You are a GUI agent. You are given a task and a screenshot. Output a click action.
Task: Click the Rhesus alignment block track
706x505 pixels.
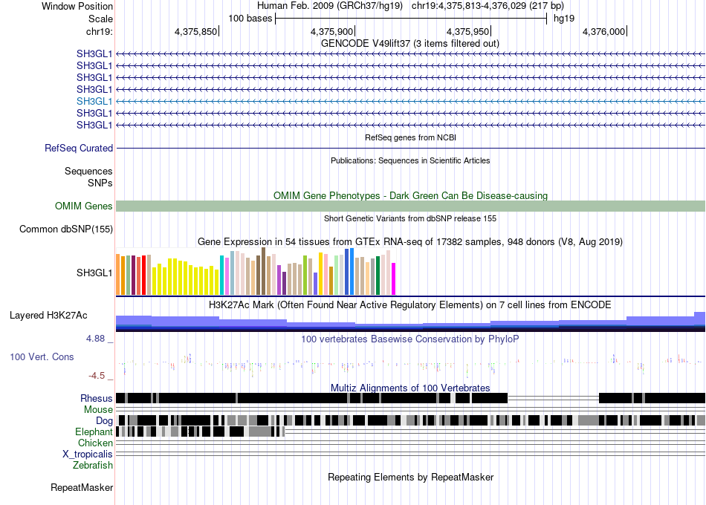point(410,398)
